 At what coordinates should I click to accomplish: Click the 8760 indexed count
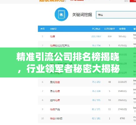point(123,118)
